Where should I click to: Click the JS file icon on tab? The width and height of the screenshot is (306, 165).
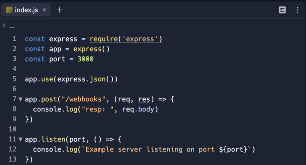click(x=9, y=10)
